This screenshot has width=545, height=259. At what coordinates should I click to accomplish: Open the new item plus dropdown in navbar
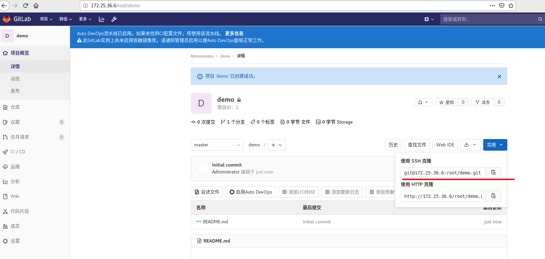(429, 19)
